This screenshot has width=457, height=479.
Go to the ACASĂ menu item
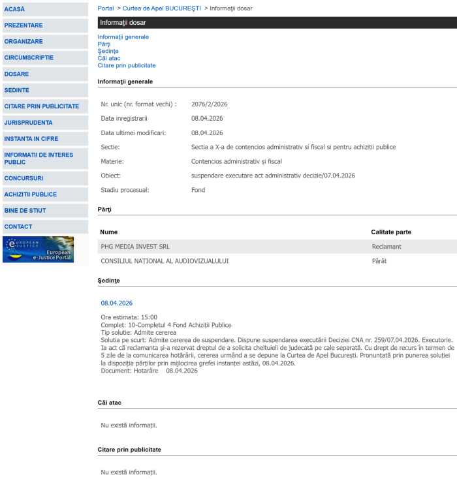point(14,9)
